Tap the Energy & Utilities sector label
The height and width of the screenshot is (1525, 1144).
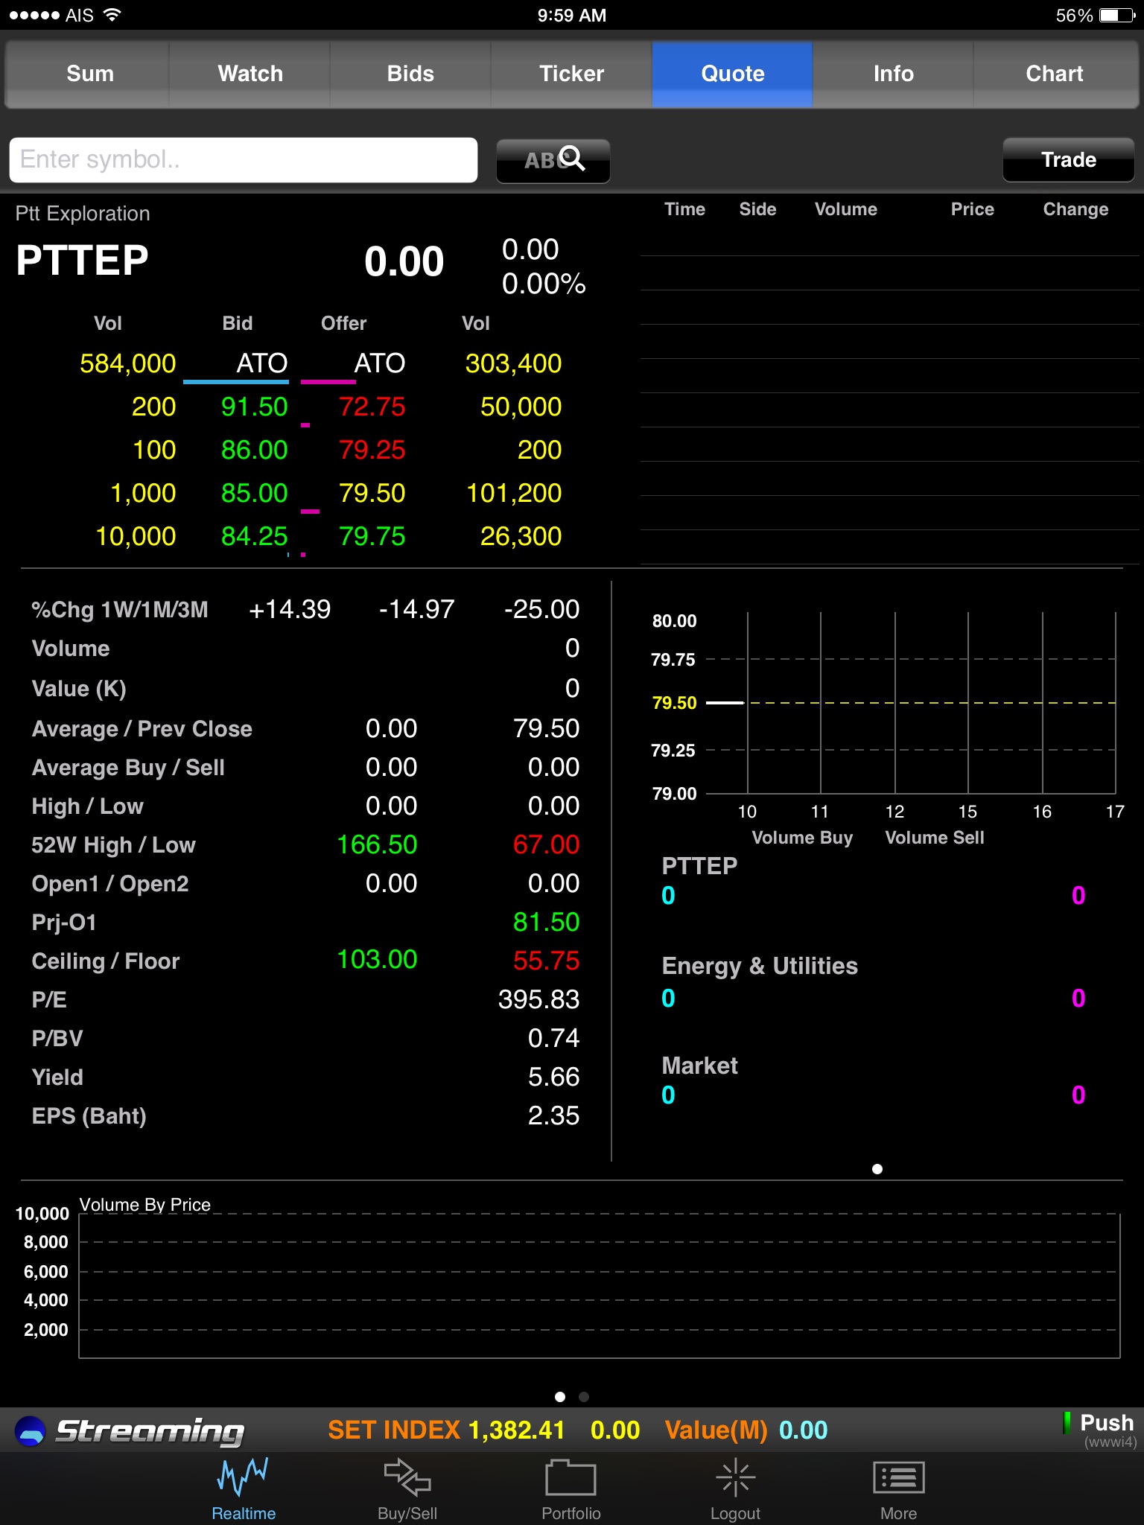click(760, 966)
